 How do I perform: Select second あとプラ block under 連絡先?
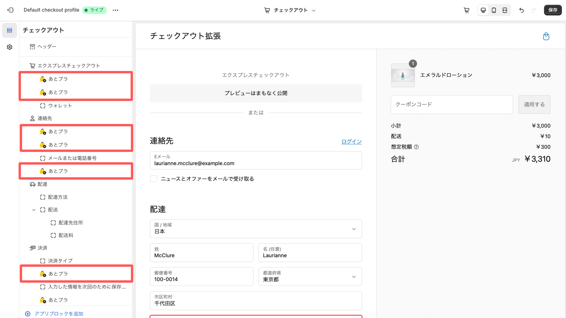pos(76,145)
